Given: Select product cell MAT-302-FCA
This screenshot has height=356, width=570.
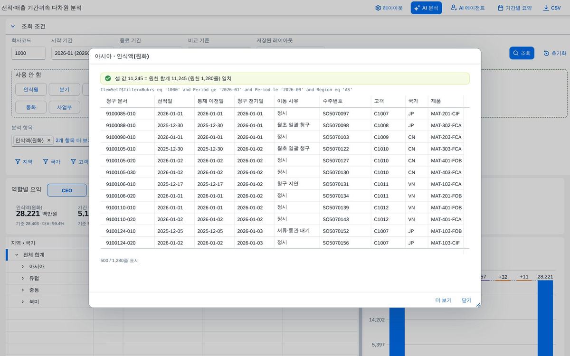Looking at the screenshot, I should pos(446,125).
